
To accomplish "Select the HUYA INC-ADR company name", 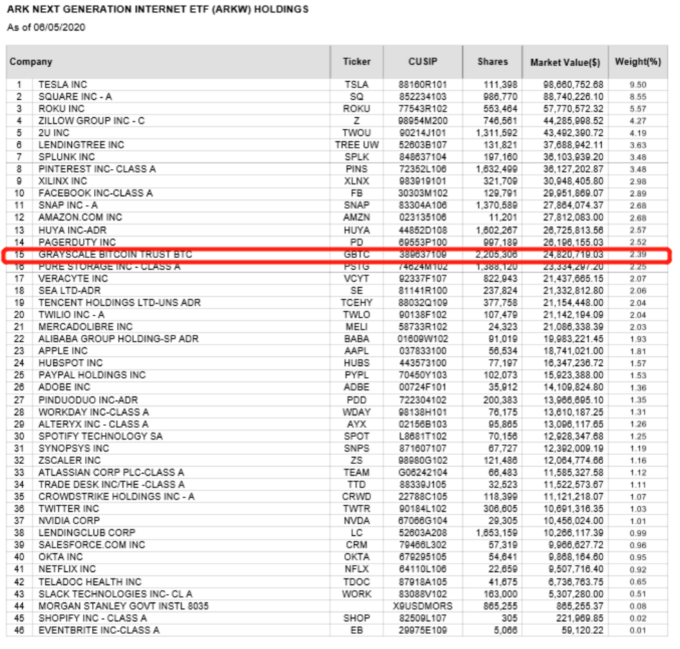I will click(72, 230).
